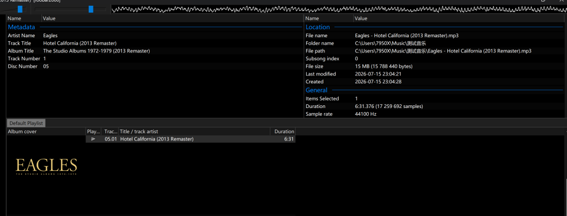Screen dimensions: 567x216
Task: Select the Track Title field label
Action: point(19,44)
